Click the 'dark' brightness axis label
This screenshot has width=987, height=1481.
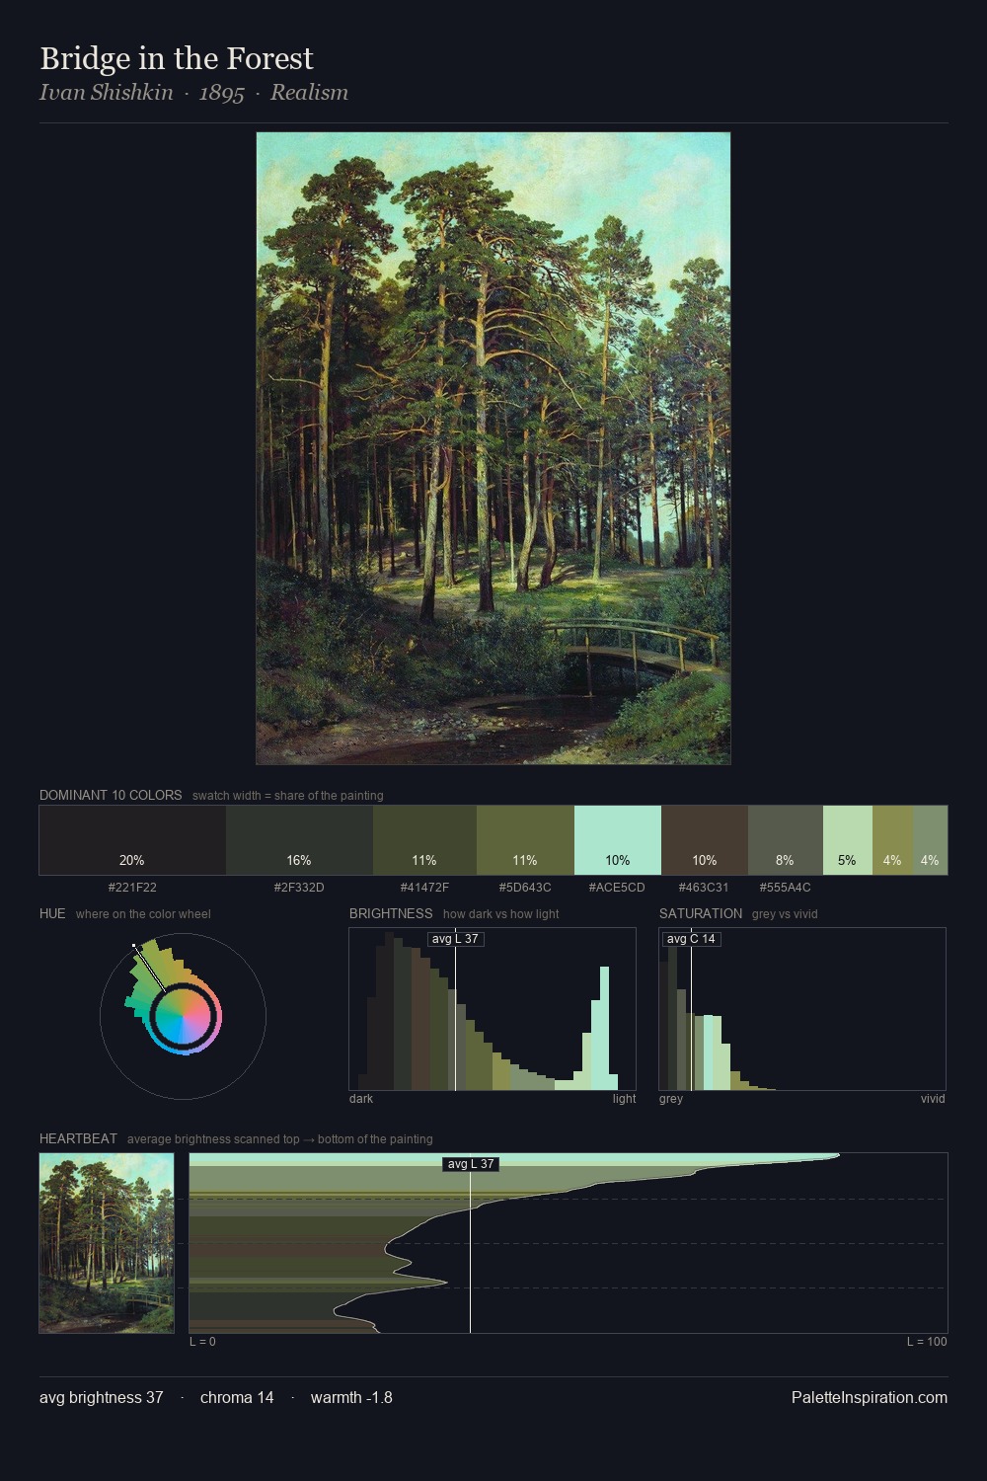(x=361, y=1099)
